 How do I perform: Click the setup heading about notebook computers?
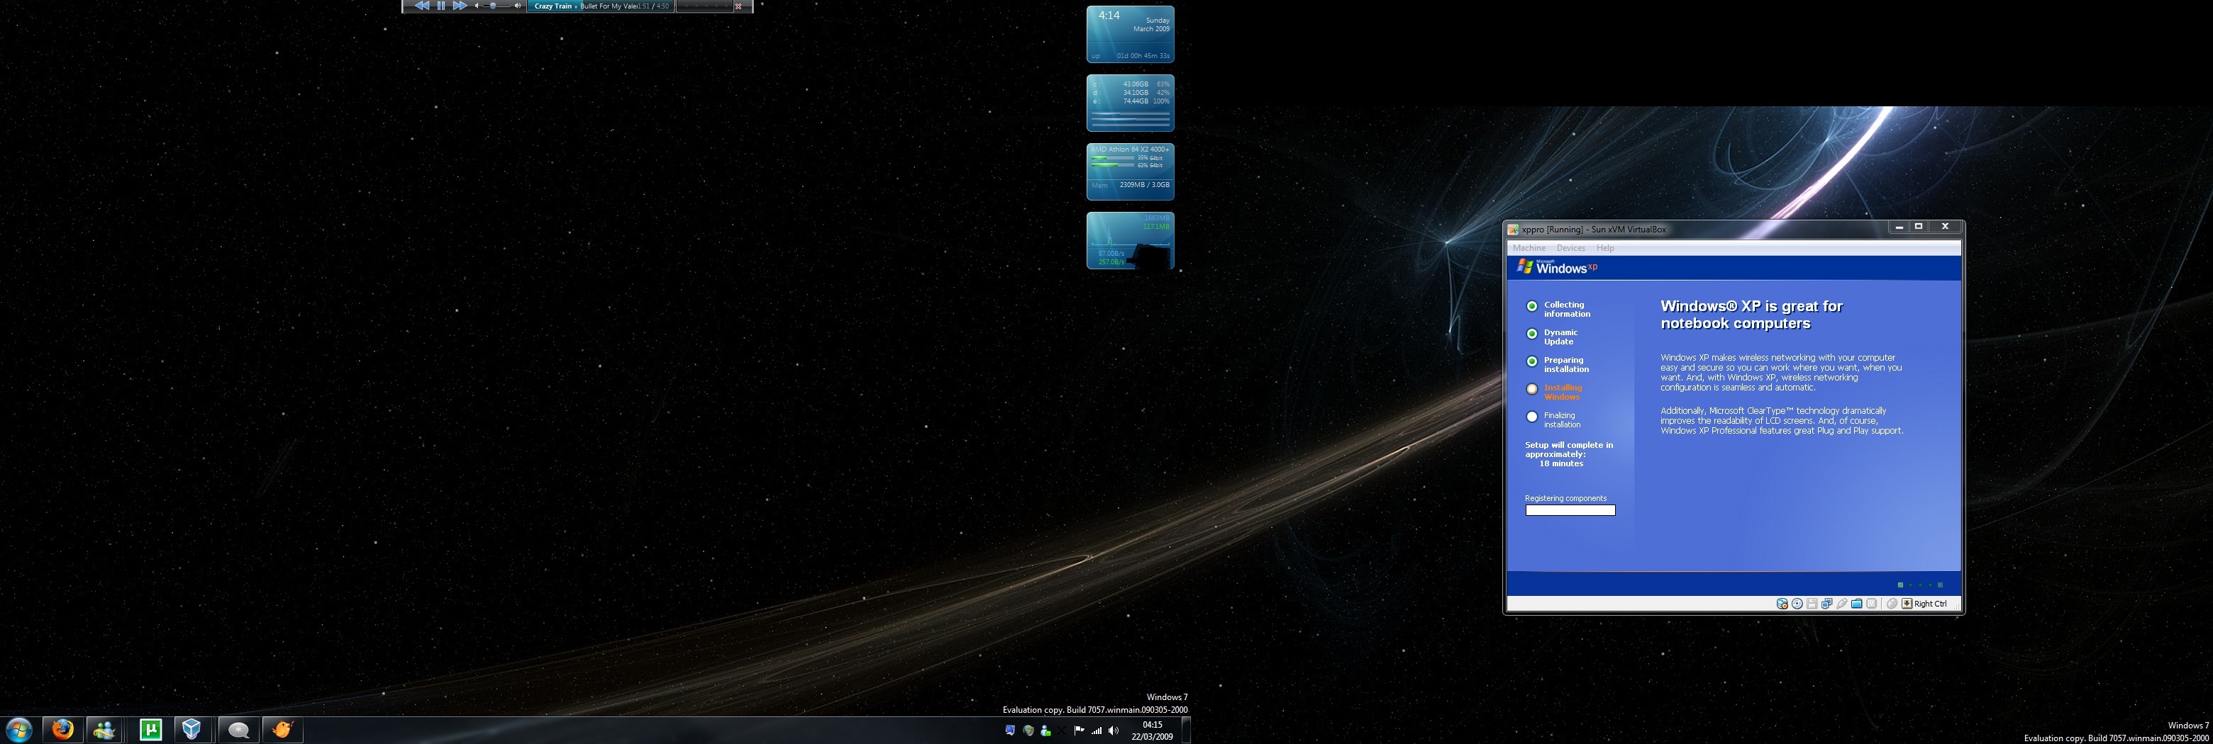(x=1751, y=315)
